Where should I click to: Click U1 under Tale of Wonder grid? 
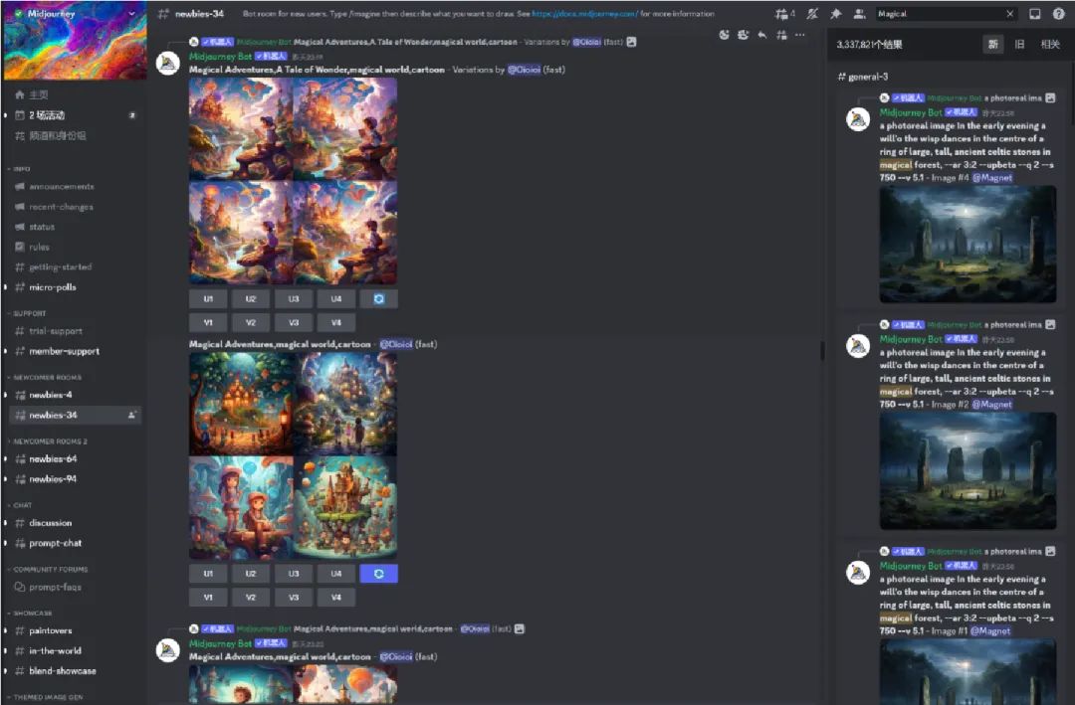208,298
